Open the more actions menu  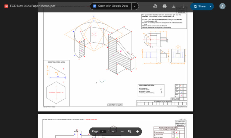[x=183, y=6]
